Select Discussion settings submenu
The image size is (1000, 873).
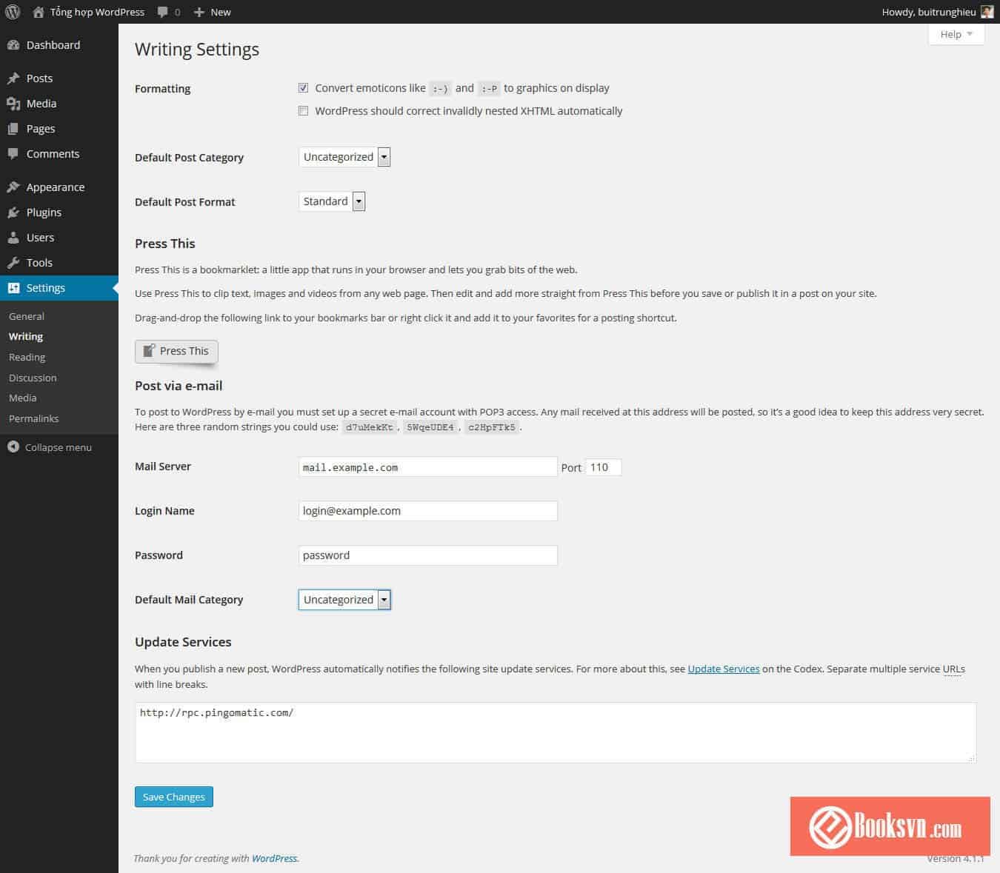(33, 378)
